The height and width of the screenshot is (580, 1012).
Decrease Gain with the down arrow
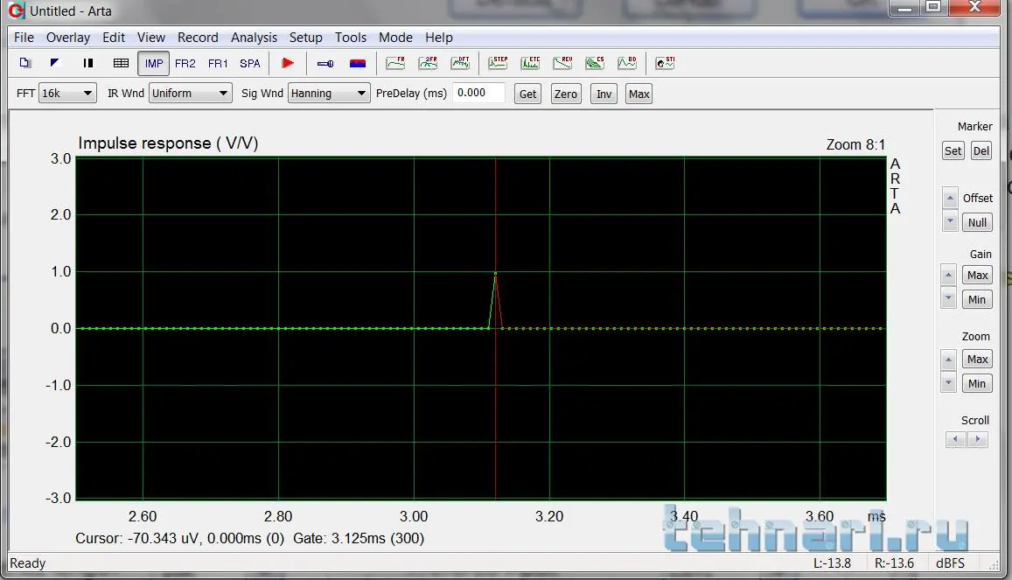point(948,298)
